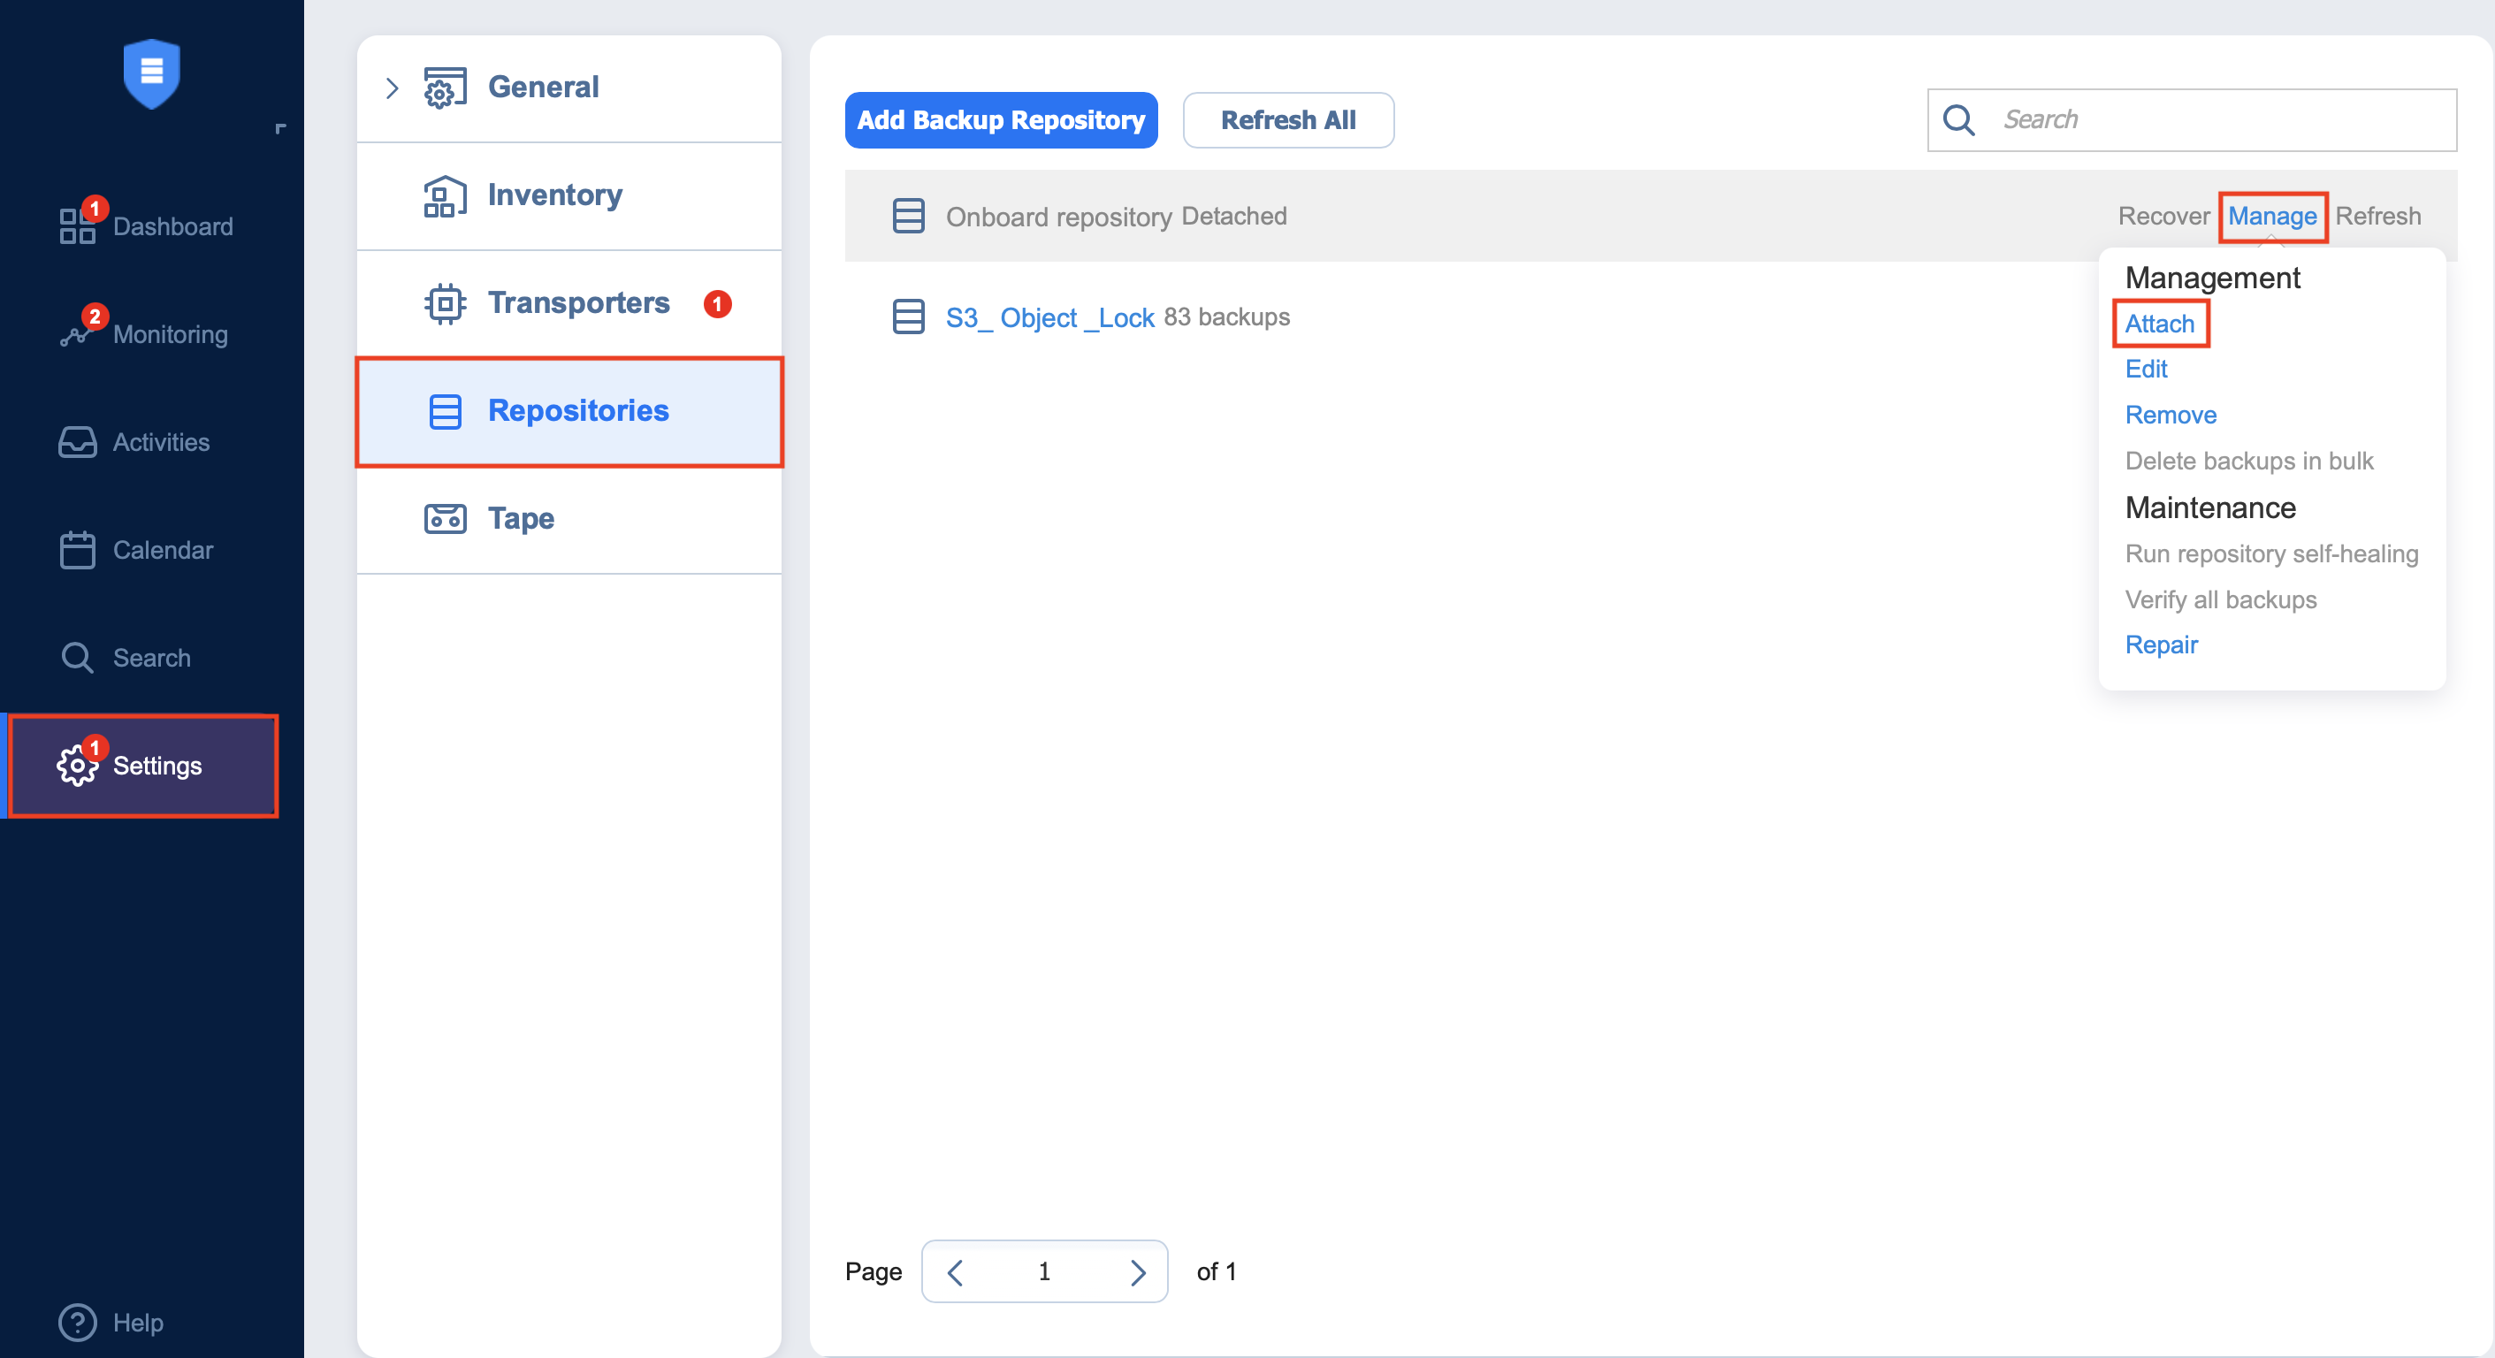Click the page number field
2495x1358 pixels.
(x=1044, y=1271)
